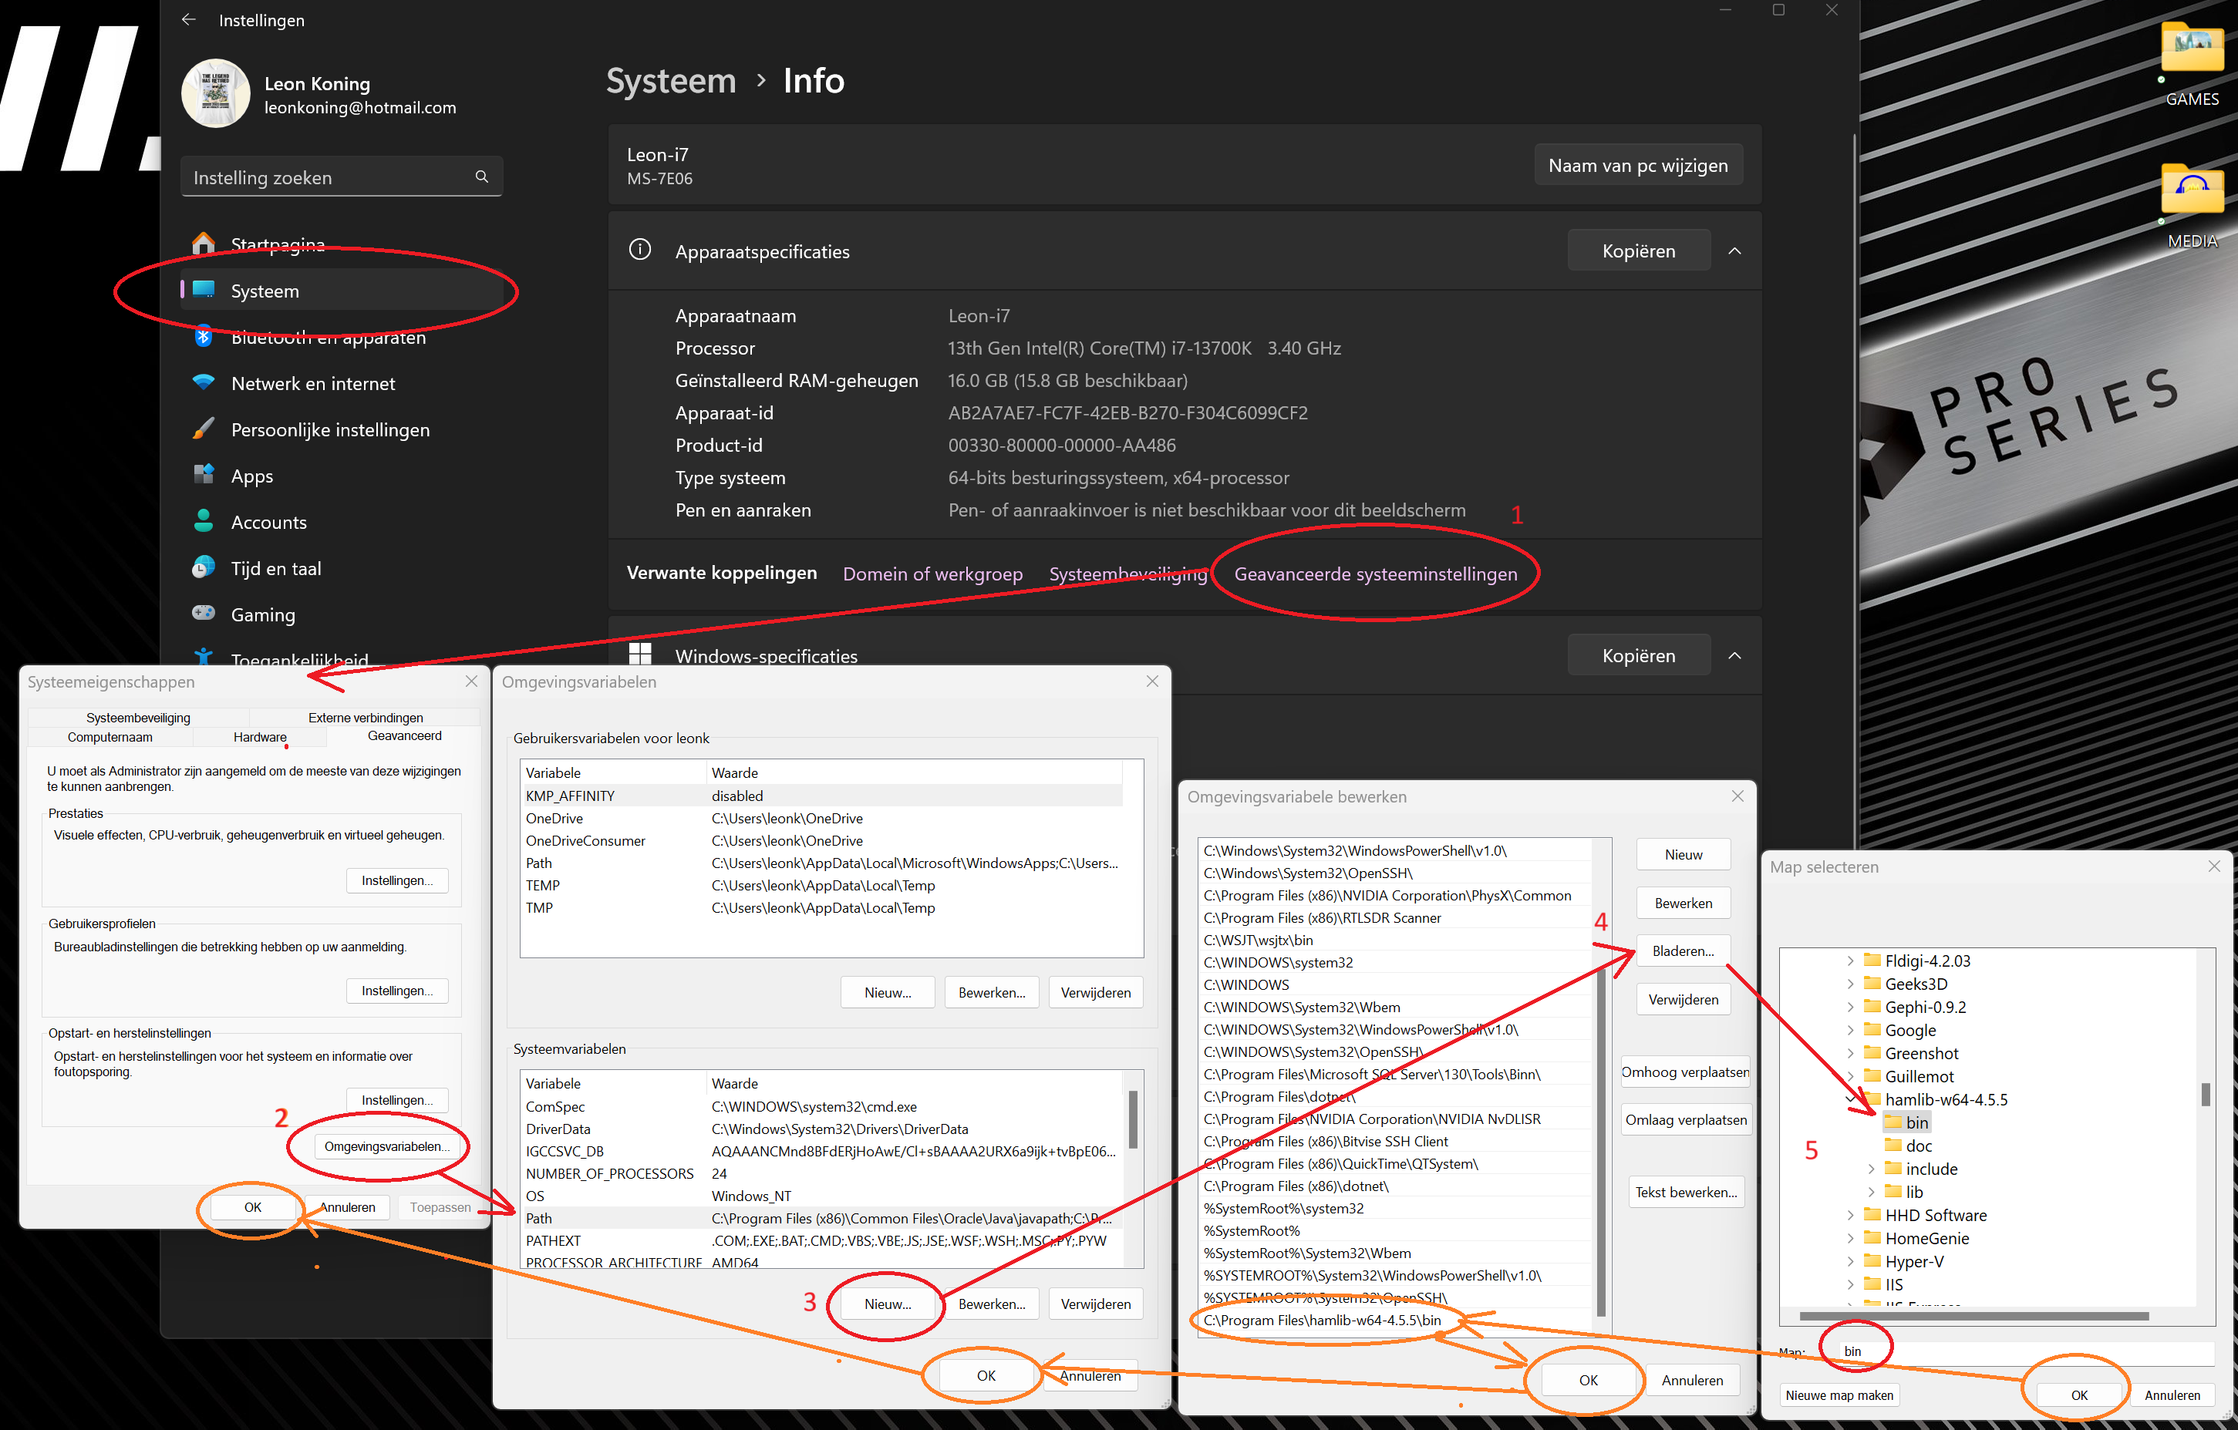Open the Computernaam tab
This screenshot has width=2238, height=1430.
[x=110, y=737]
